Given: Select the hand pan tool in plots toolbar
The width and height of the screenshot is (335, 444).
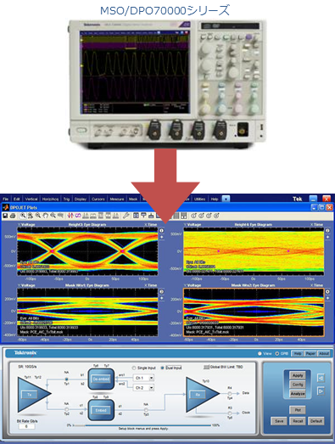Looking at the screenshot, I should [45, 216].
